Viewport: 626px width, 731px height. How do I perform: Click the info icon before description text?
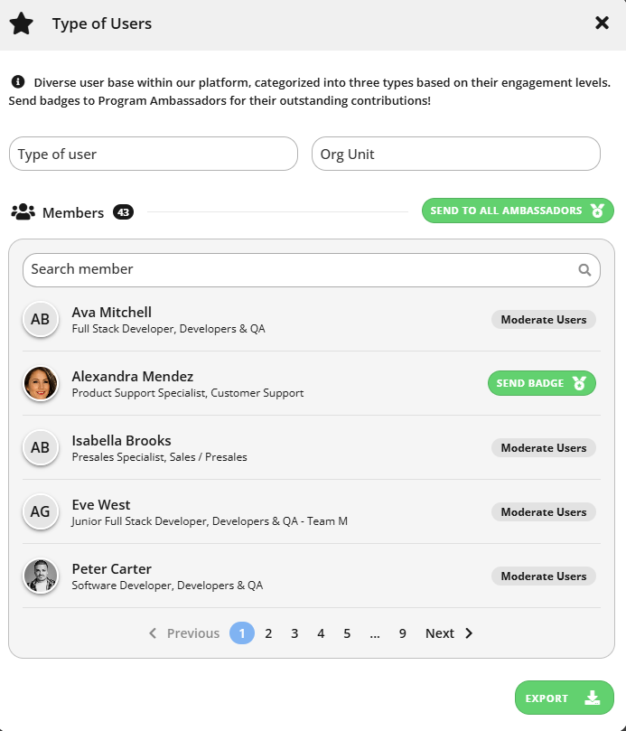(18, 82)
